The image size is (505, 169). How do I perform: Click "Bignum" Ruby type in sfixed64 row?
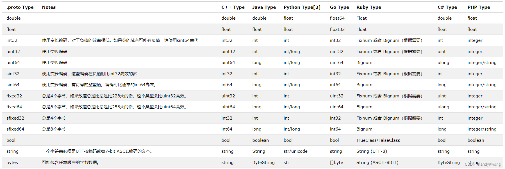364,129
